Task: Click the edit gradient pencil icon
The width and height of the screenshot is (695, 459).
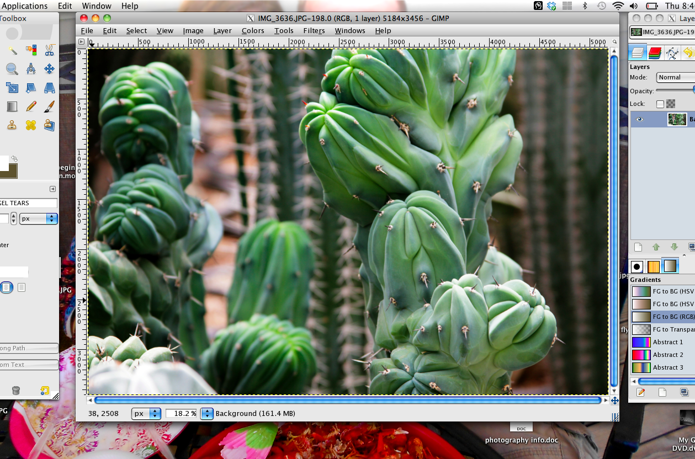Action: [x=640, y=392]
